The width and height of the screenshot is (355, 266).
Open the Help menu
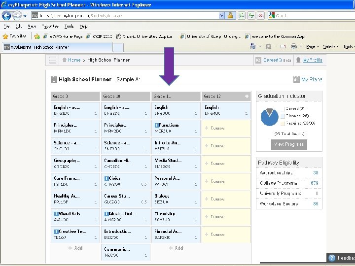[x=83, y=26]
